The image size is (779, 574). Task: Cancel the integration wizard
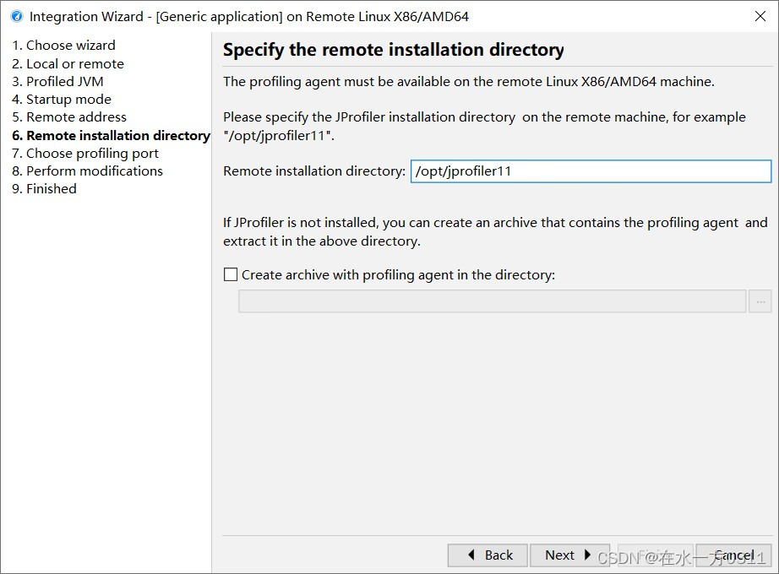coord(733,555)
